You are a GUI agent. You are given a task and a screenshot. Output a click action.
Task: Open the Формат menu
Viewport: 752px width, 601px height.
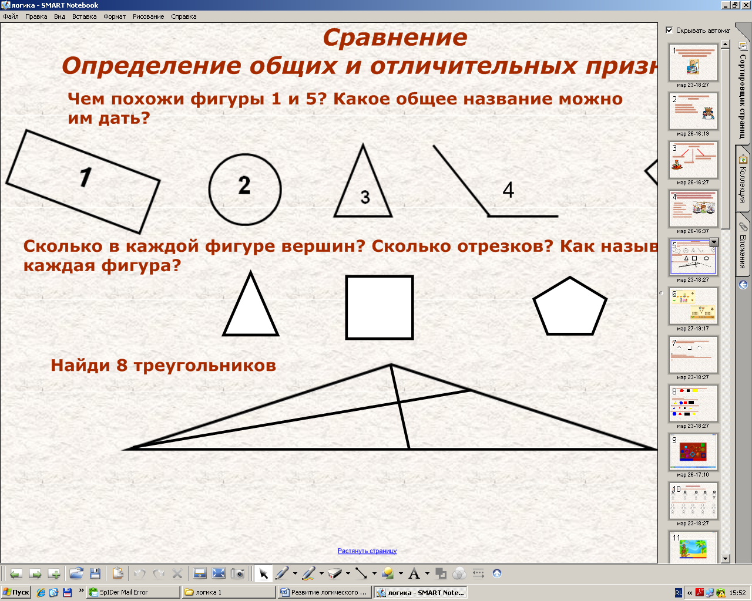coord(115,16)
